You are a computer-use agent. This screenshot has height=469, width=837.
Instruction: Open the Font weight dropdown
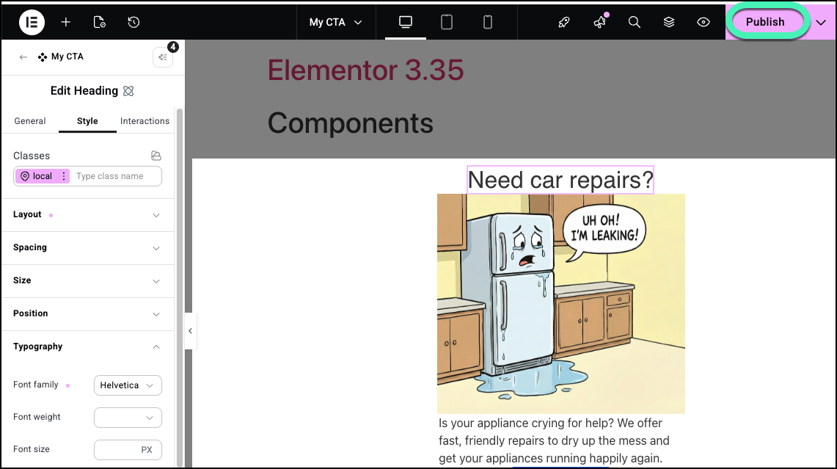(128, 418)
